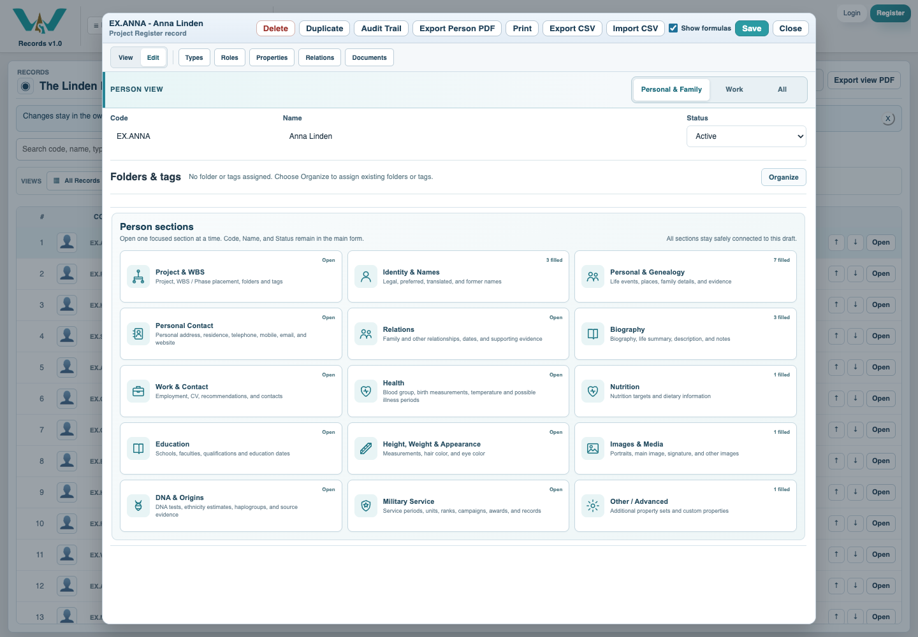The width and height of the screenshot is (918, 637).
Task: Open the Height, Weight & Appearance ruler icon
Action: (x=366, y=448)
